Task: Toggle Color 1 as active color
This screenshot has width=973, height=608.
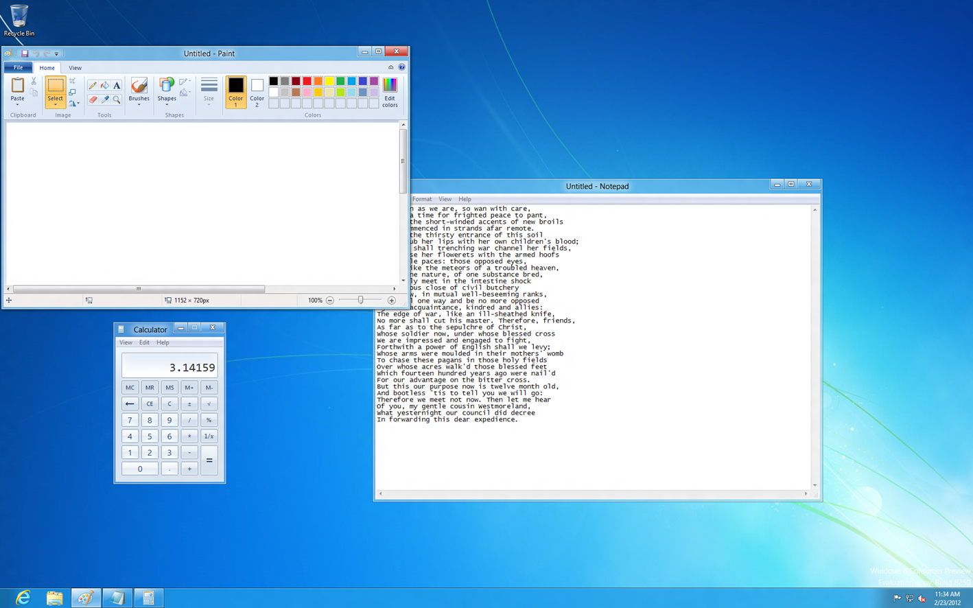Action: pos(235,92)
